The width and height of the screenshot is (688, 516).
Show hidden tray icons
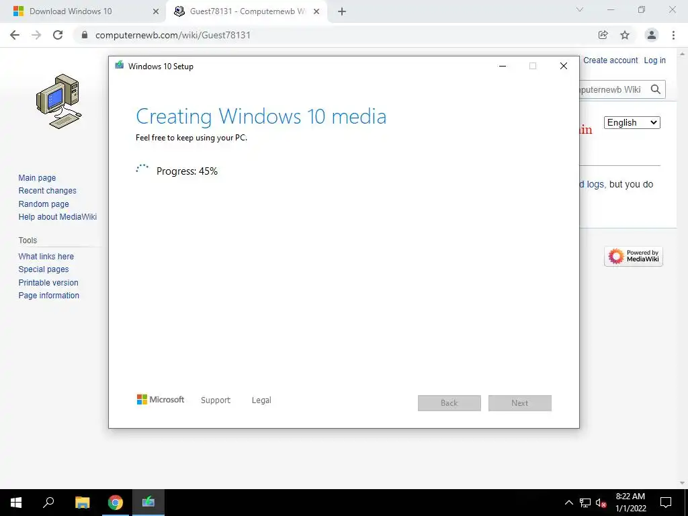568,503
